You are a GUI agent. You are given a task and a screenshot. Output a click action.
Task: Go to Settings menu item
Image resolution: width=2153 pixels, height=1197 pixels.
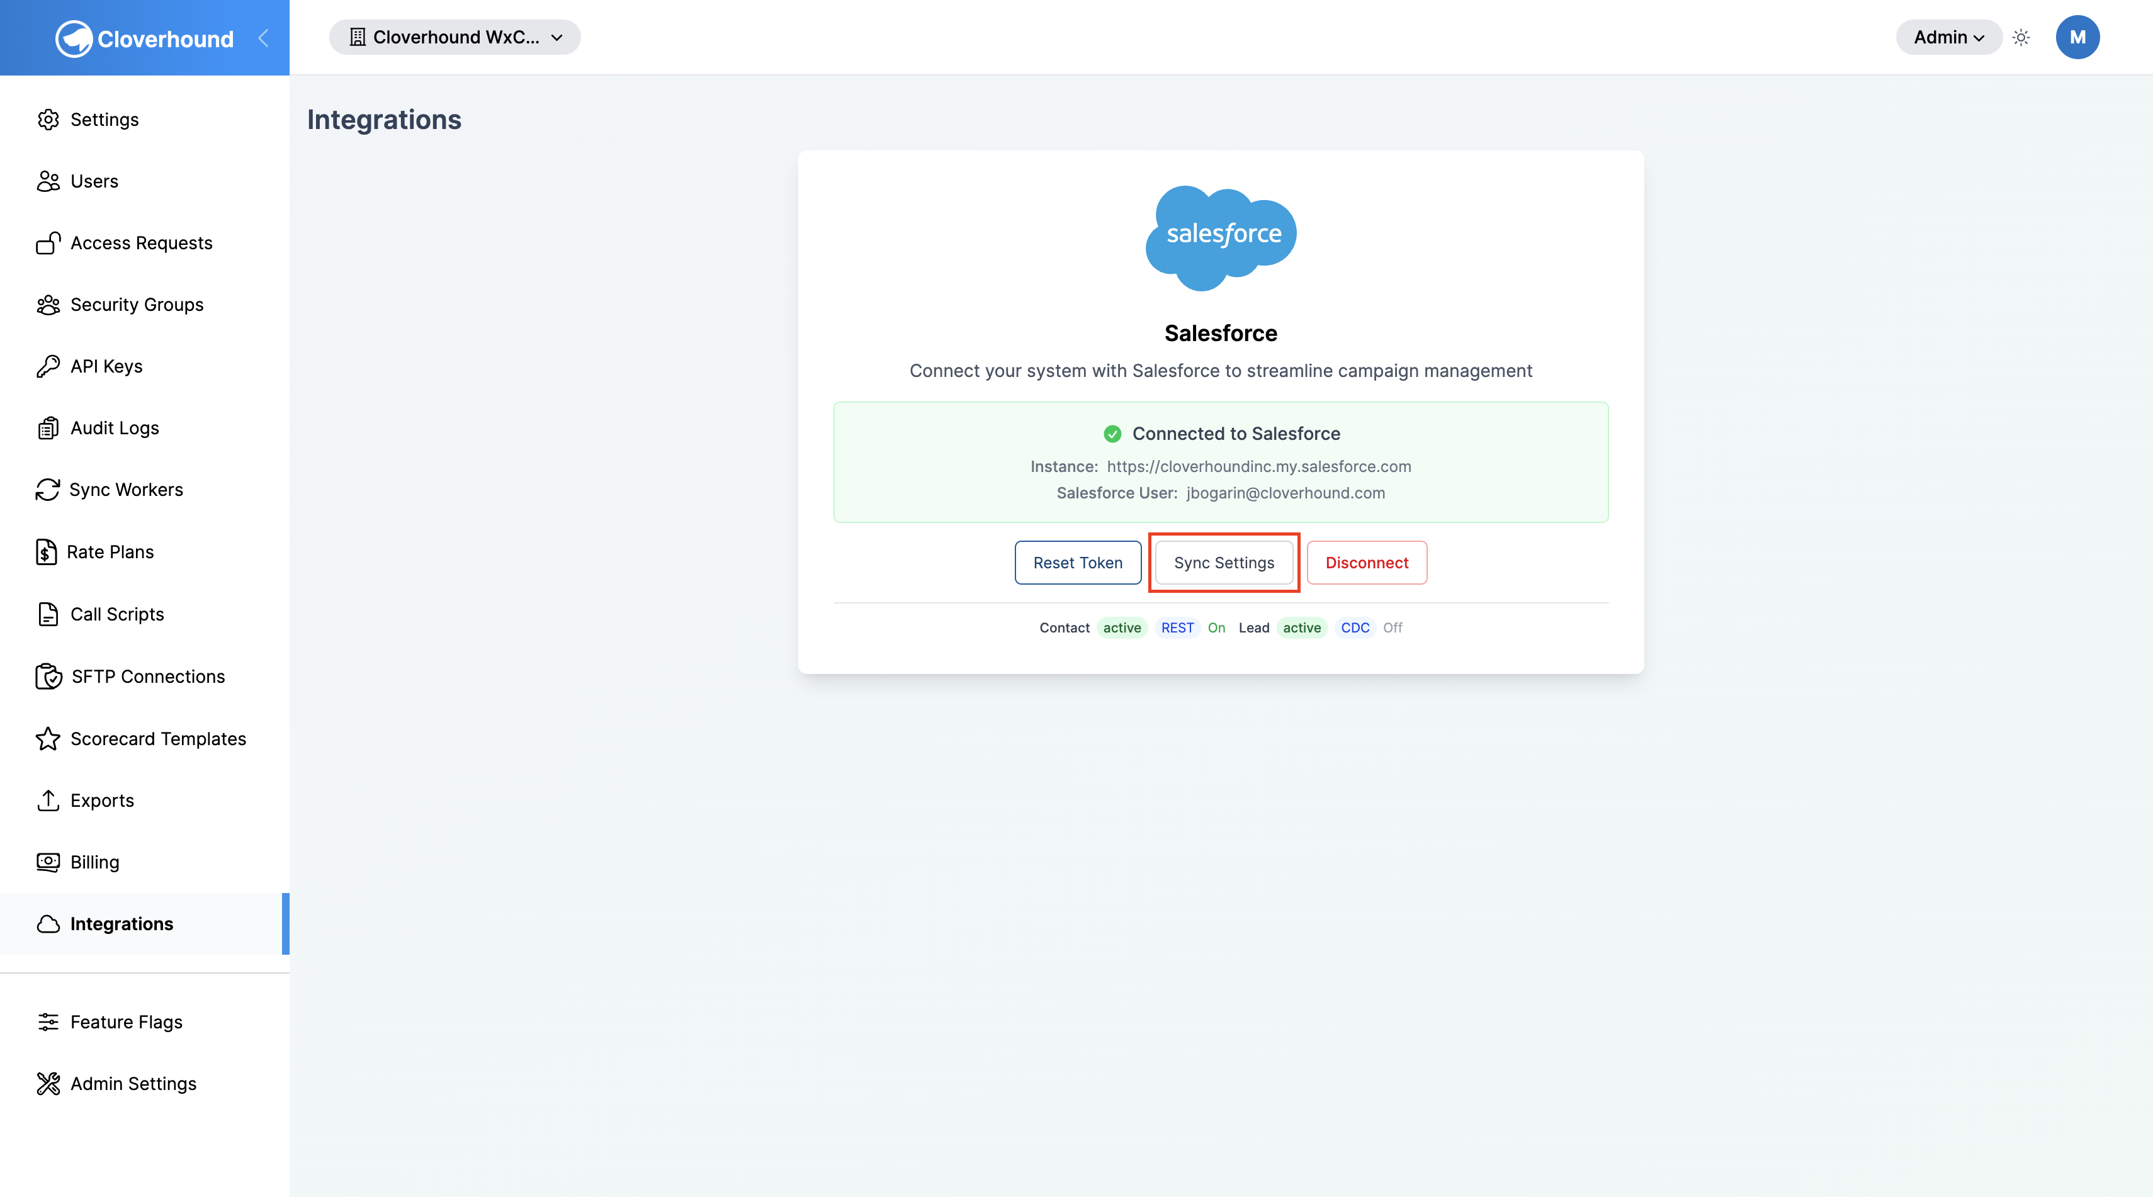145,120
